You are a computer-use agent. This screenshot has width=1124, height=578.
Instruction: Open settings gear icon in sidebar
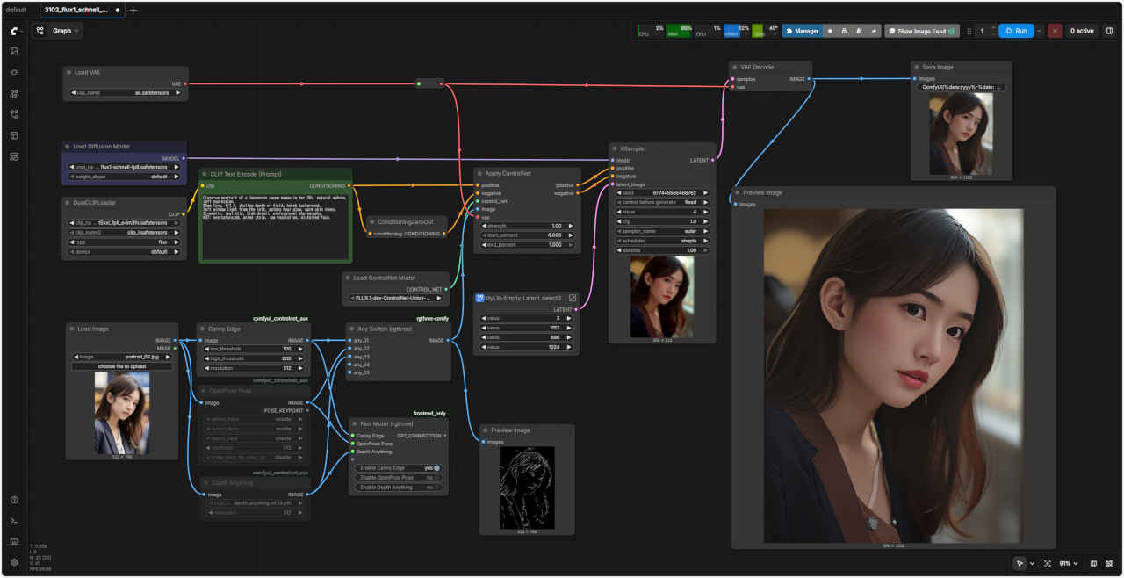[x=14, y=562]
